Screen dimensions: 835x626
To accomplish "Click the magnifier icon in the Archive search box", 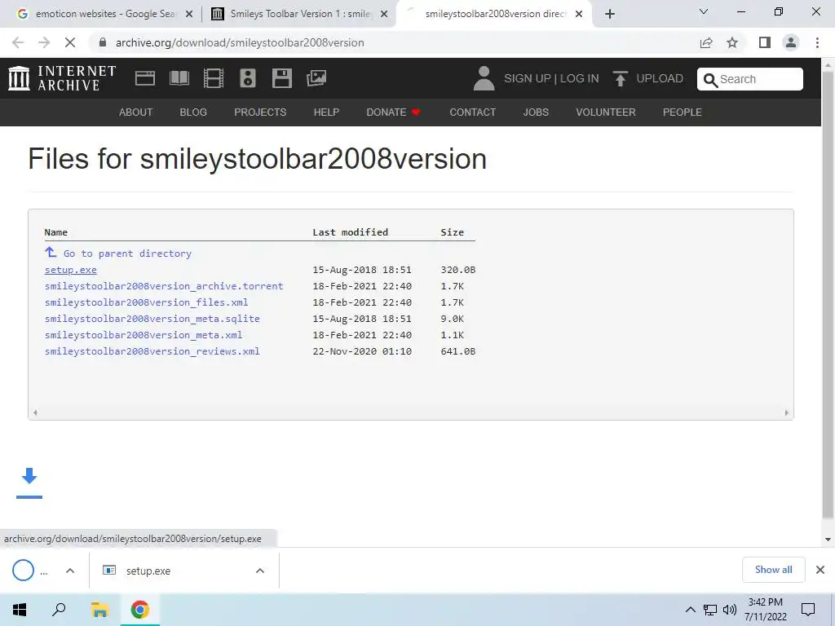I will [x=710, y=80].
